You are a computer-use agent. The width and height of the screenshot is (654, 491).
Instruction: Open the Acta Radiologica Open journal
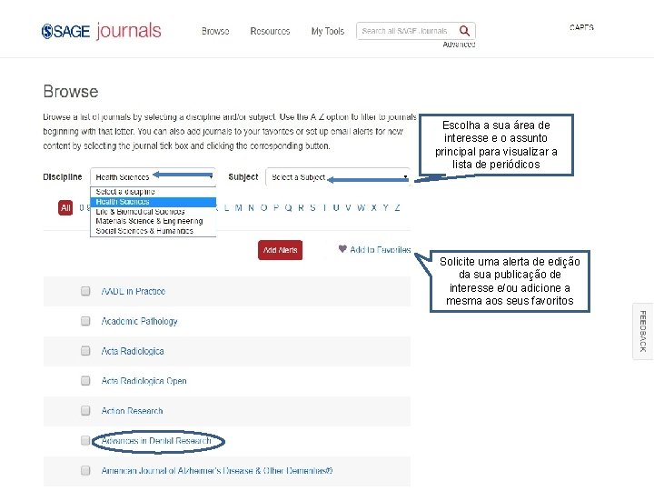[144, 381]
